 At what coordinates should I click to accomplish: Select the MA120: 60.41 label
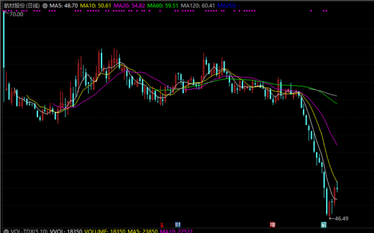pyautogui.click(x=198, y=6)
